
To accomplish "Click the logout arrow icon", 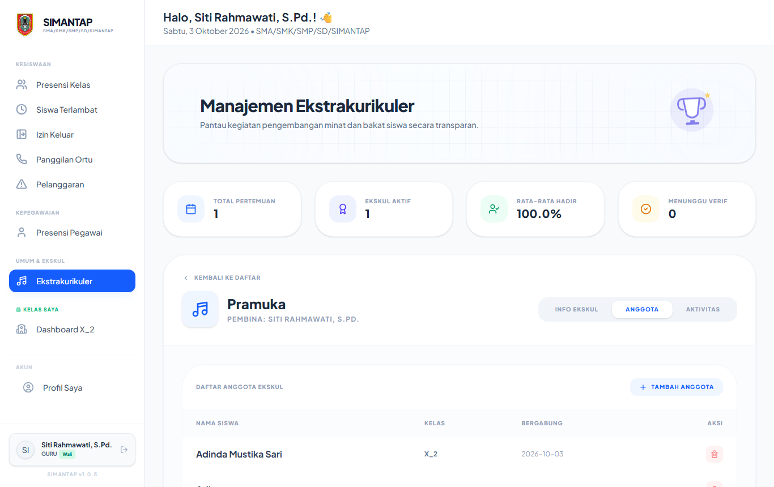I will pyautogui.click(x=124, y=450).
